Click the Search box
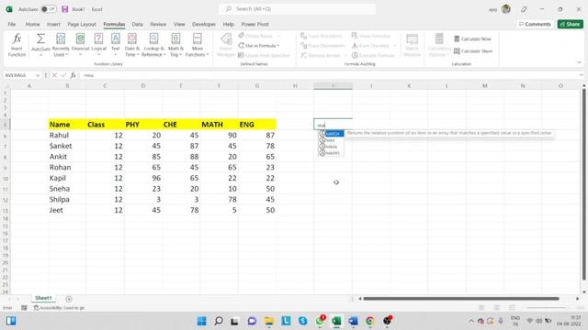588x330 pixels. coord(298,9)
